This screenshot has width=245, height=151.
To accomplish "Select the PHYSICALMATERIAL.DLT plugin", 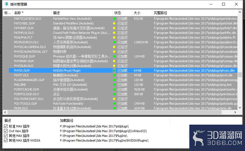I will click(31, 52).
